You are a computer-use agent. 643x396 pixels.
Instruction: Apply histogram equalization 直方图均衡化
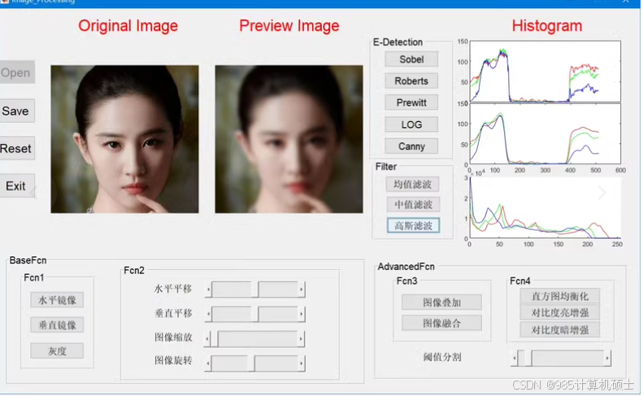click(x=560, y=296)
